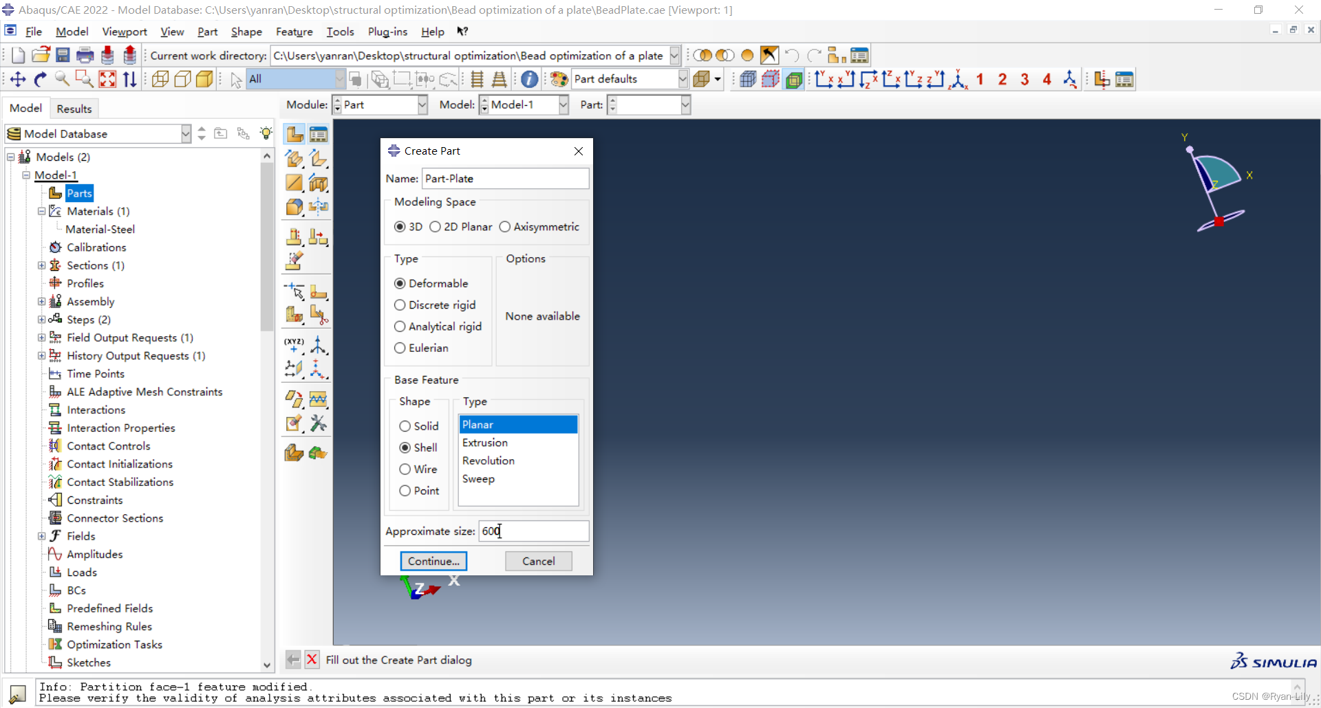Open the Model-1 dropdown
1321x708 pixels.
click(563, 105)
